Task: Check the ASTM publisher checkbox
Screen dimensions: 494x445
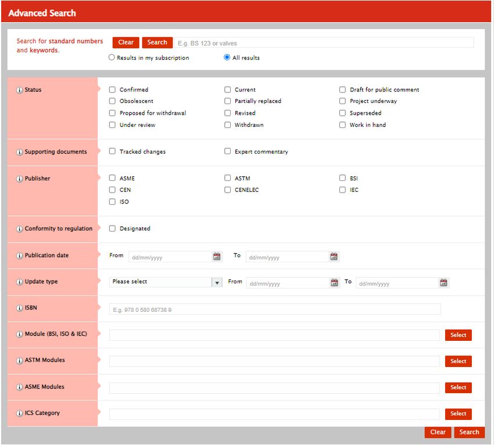Action: 228,179
